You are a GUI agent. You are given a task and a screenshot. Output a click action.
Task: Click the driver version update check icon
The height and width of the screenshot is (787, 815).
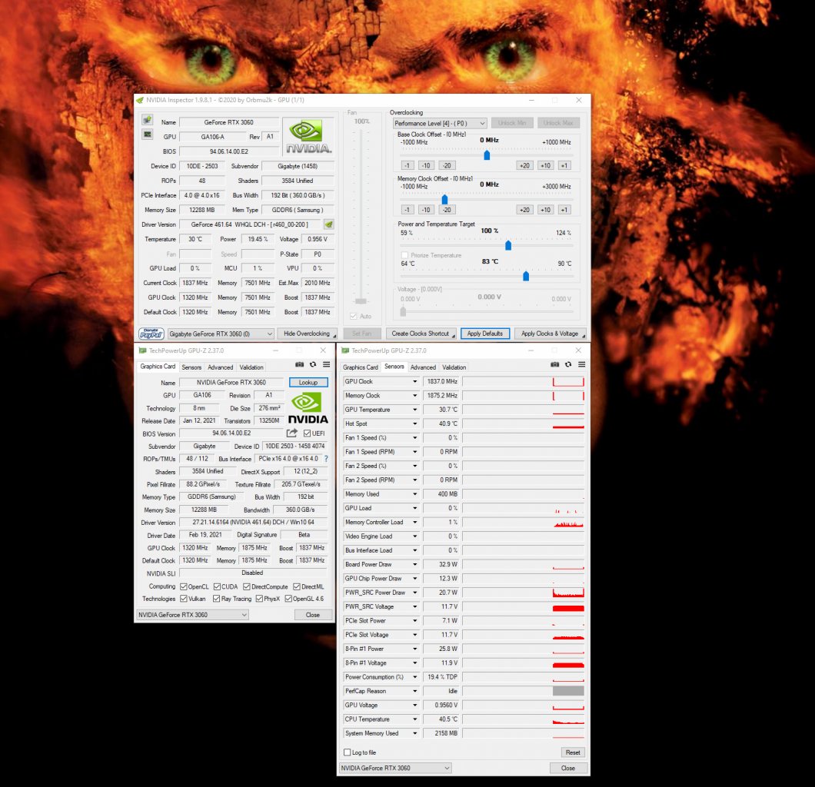point(328,224)
